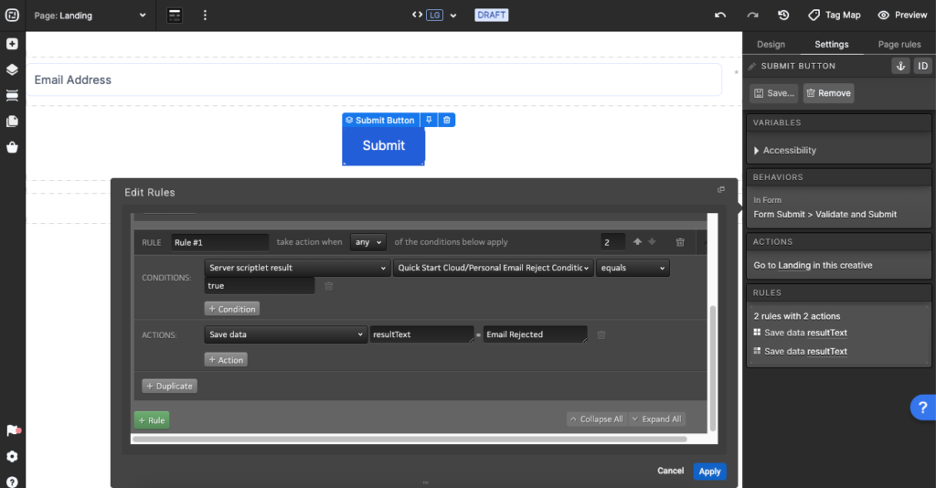
Task: Click the anchor icon beside ID
Action: click(900, 66)
